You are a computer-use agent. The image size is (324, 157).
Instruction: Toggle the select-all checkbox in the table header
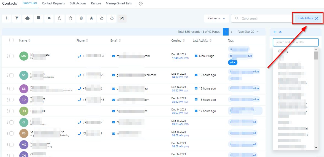point(11,40)
